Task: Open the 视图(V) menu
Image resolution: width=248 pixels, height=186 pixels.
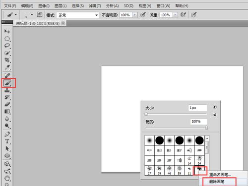Action: pos(145,6)
